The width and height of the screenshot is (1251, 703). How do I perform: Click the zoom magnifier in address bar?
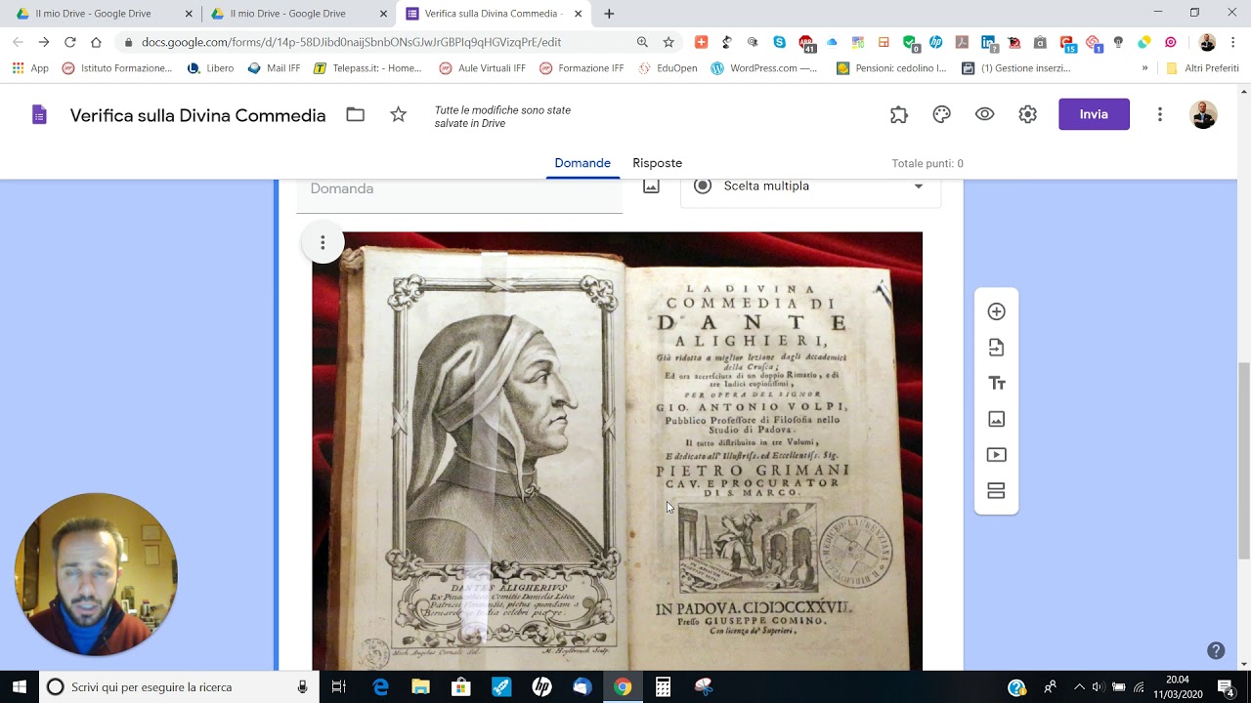[642, 42]
